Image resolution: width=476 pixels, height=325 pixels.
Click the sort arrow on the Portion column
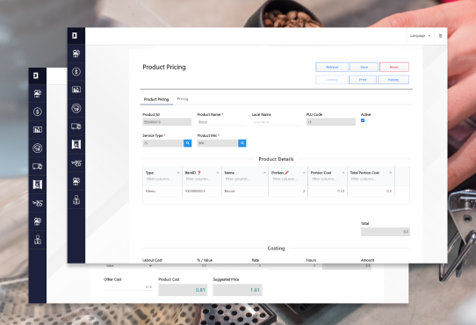point(304,172)
